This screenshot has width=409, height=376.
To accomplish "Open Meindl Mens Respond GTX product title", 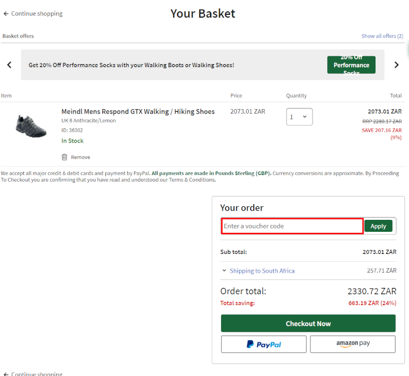I will tap(138, 111).
